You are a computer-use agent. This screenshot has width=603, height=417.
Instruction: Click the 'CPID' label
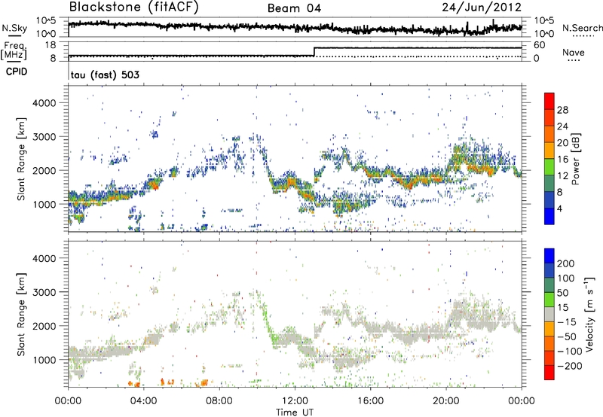(17, 72)
